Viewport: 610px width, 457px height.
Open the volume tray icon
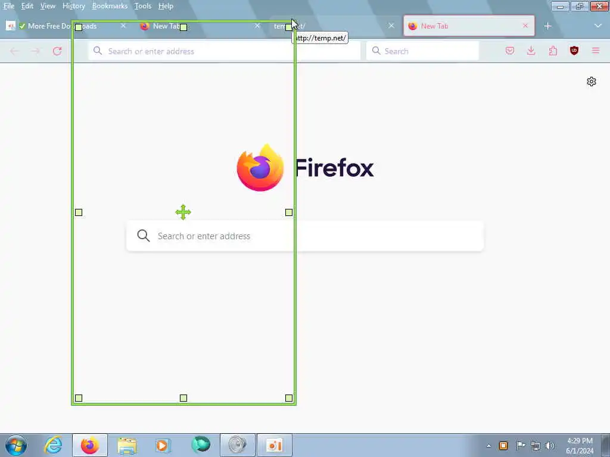pyautogui.click(x=550, y=446)
